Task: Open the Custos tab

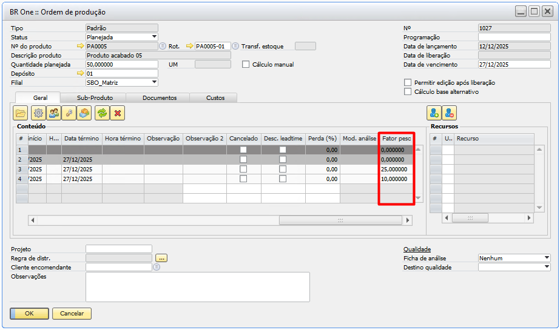Action: (215, 97)
